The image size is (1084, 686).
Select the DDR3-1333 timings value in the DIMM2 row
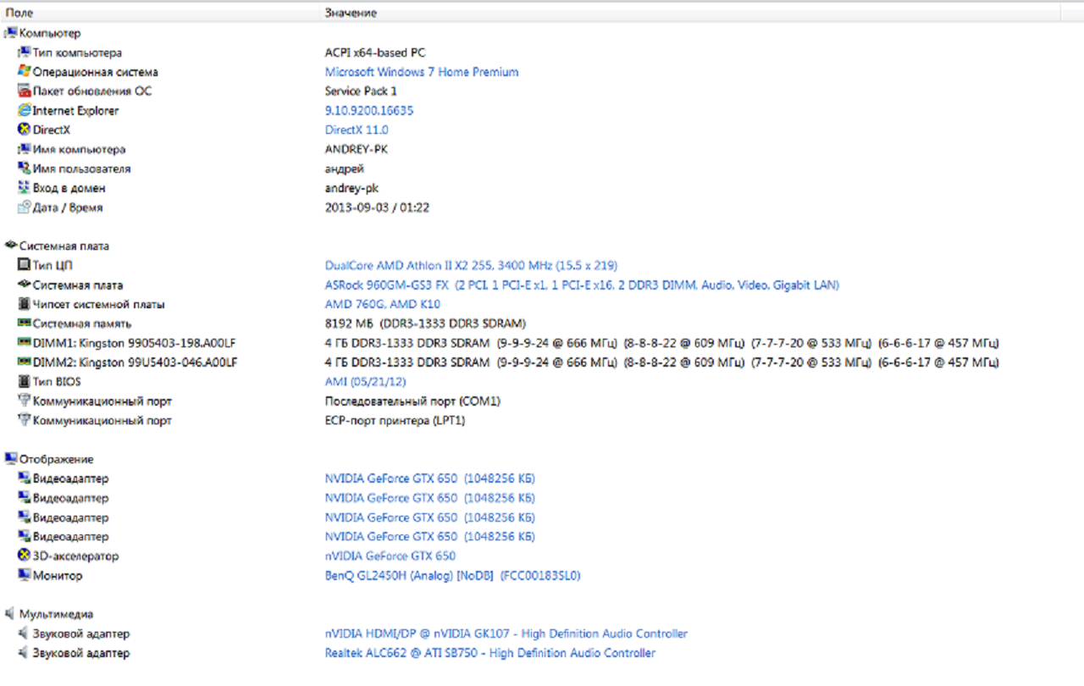(662, 362)
